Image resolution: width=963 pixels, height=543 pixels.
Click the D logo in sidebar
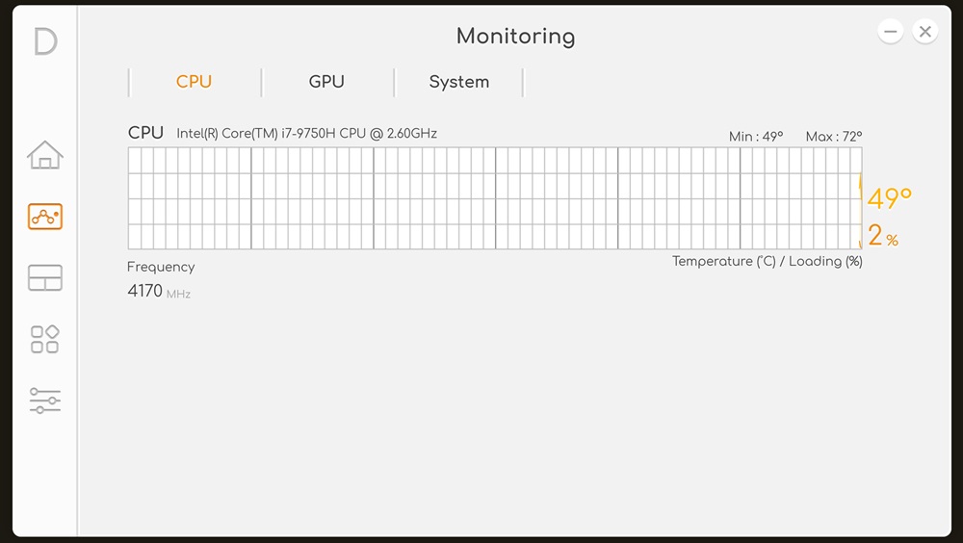(45, 41)
